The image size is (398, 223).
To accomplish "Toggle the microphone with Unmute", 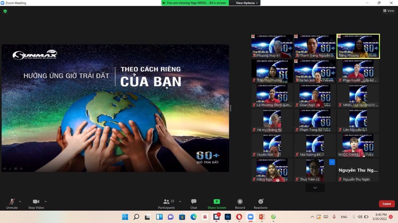I will coord(12,203).
